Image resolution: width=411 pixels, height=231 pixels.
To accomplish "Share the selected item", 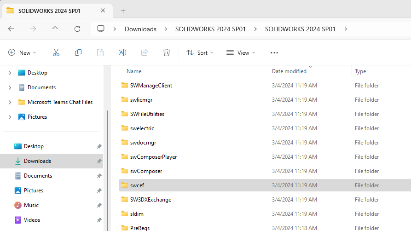I will click(x=145, y=53).
